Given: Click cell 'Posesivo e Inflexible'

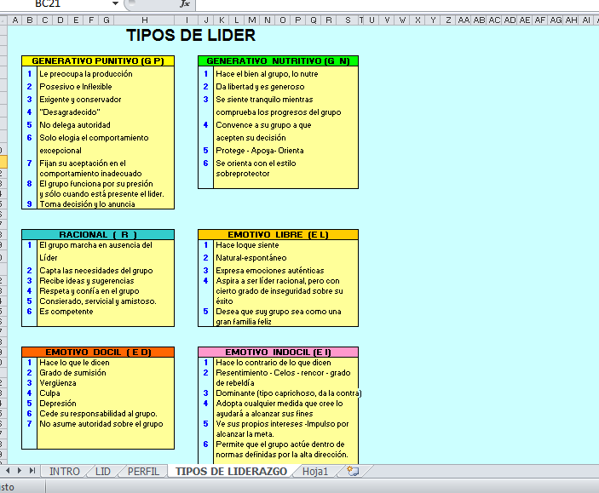Looking at the screenshot, I should [76, 87].
